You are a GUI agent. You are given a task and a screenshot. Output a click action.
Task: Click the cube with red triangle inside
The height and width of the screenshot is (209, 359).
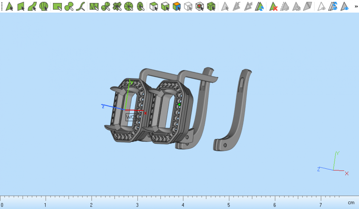(200, 6)
